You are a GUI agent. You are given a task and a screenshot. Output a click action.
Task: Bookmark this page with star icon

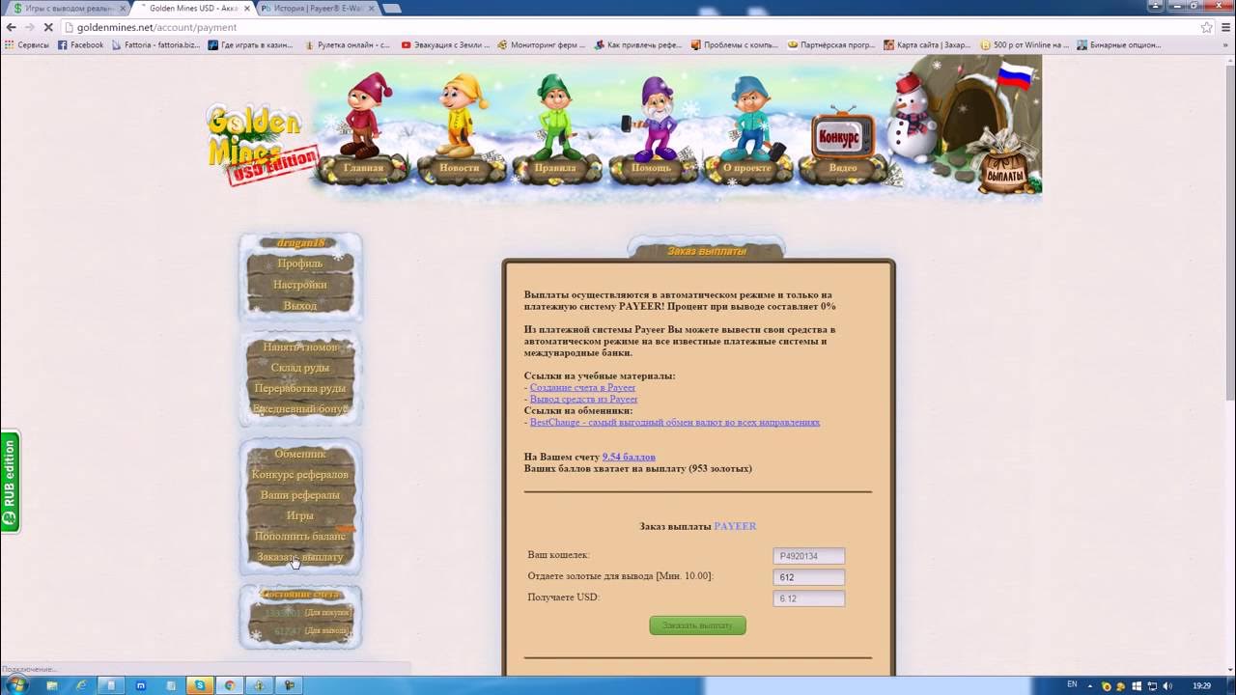(x=1206, y=27)
